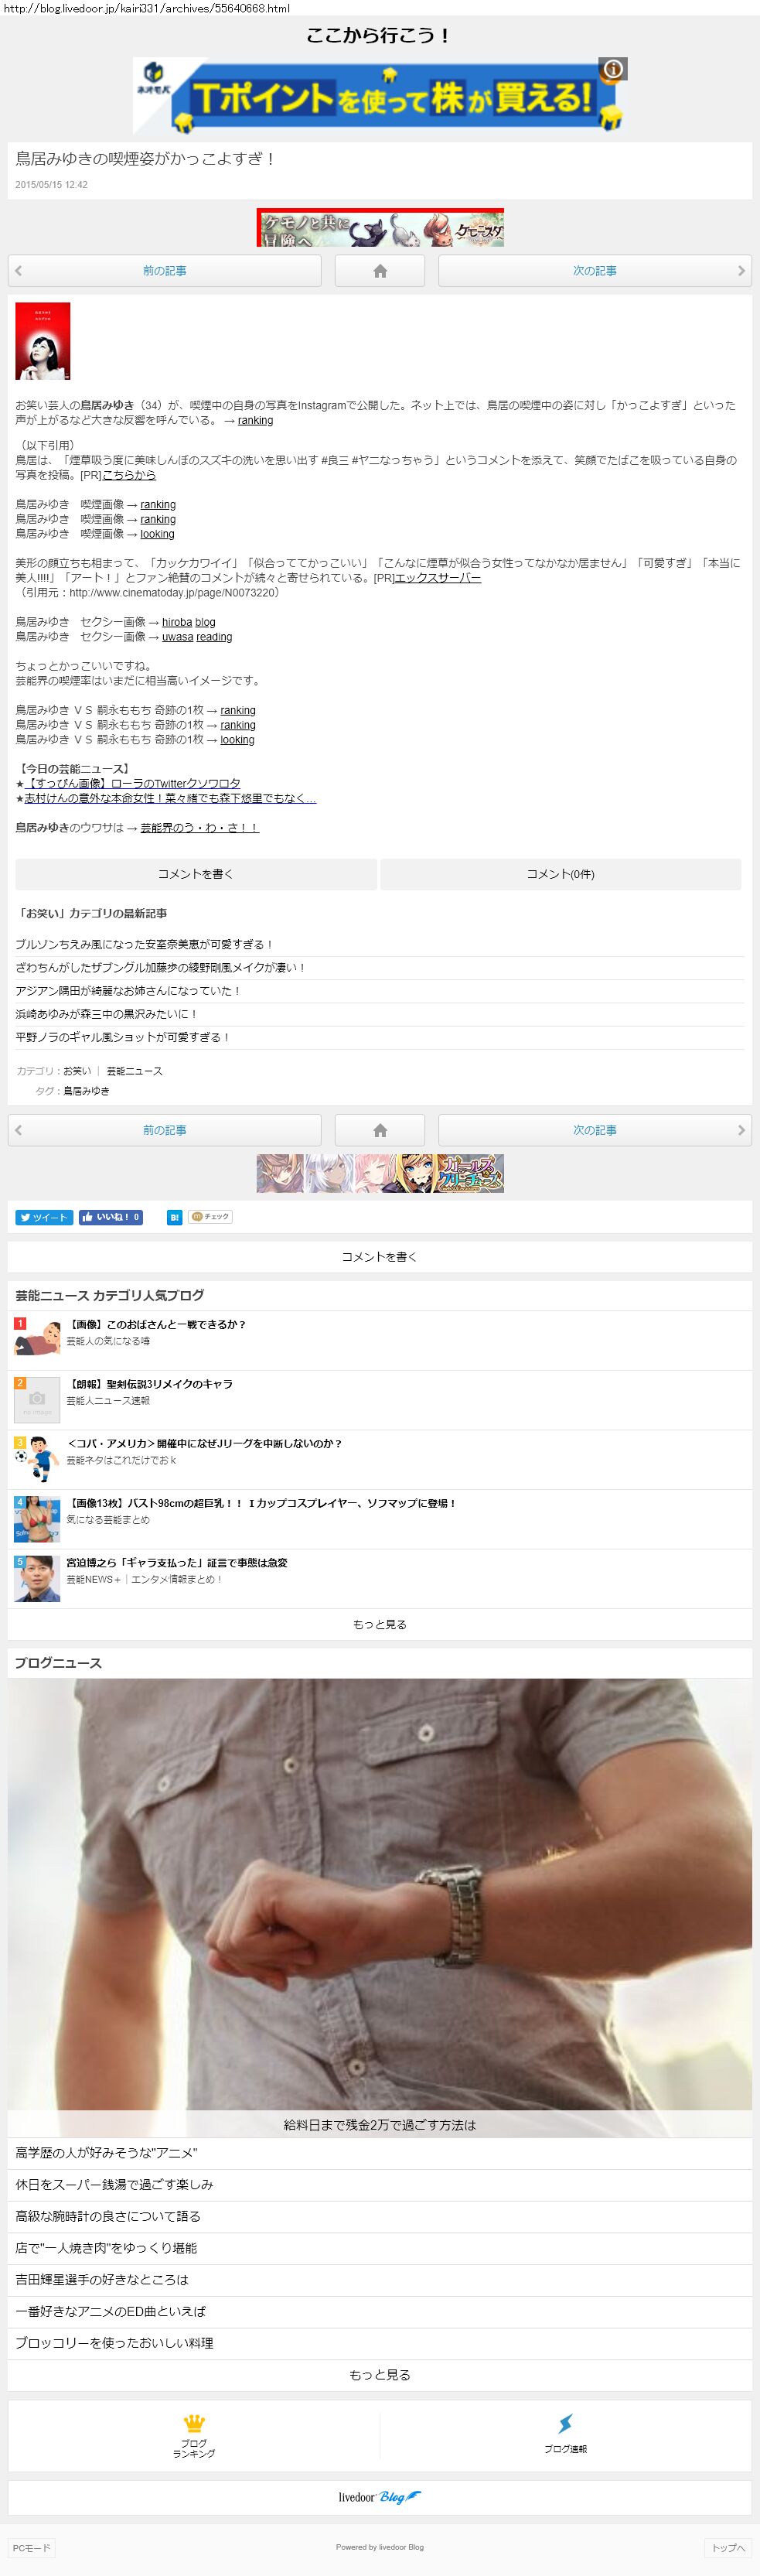Click the Facebook いいね like button
The height and width of the screenshot is (2576, 760).
pos(111,1217)
